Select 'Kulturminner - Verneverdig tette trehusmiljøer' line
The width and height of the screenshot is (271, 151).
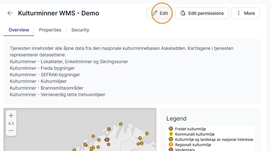click(x=57, y=95)
